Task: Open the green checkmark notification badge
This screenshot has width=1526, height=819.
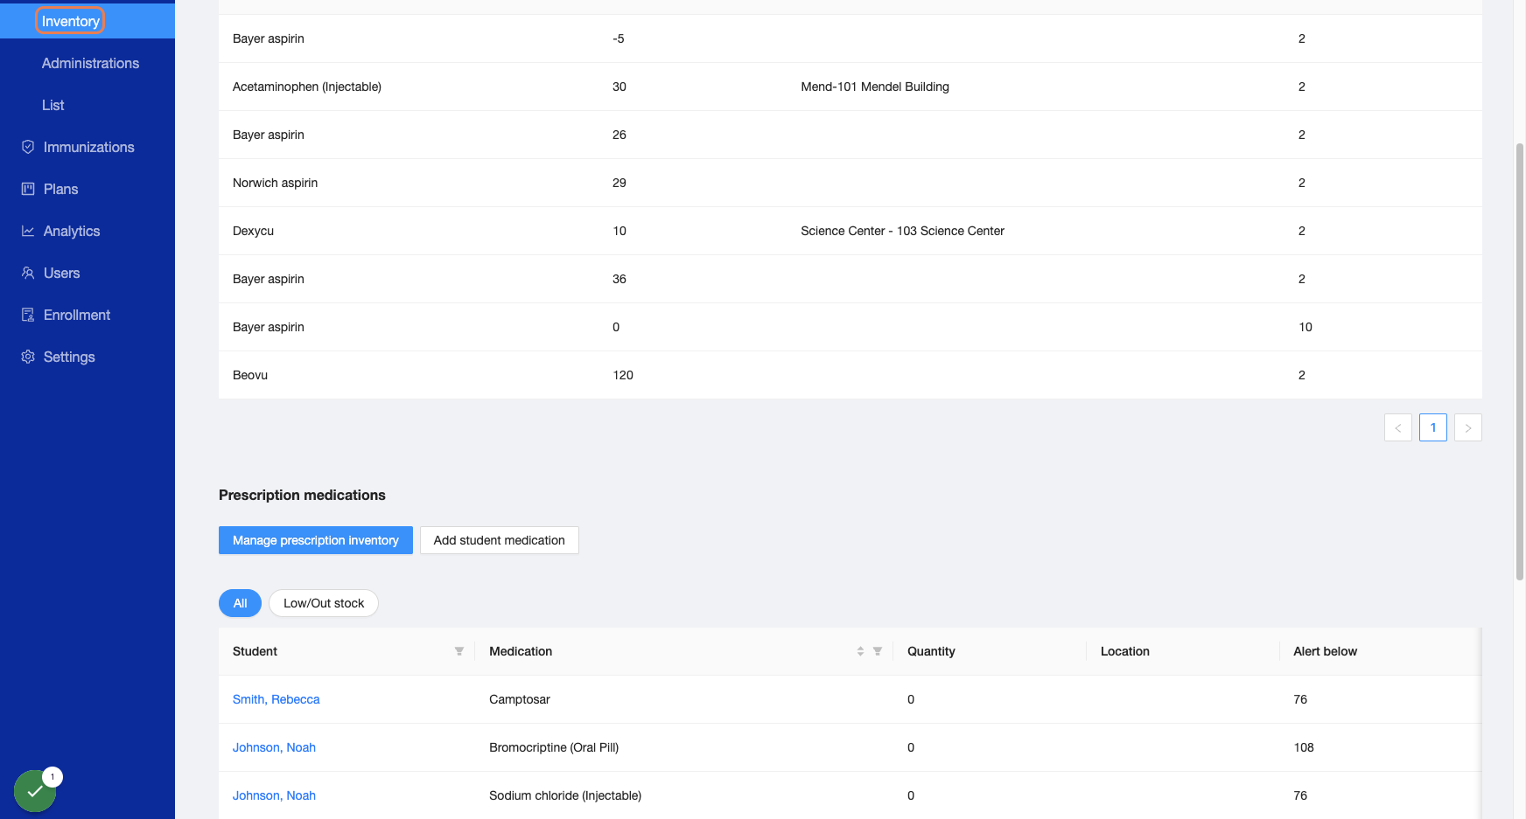Action: tap(35, 790)
